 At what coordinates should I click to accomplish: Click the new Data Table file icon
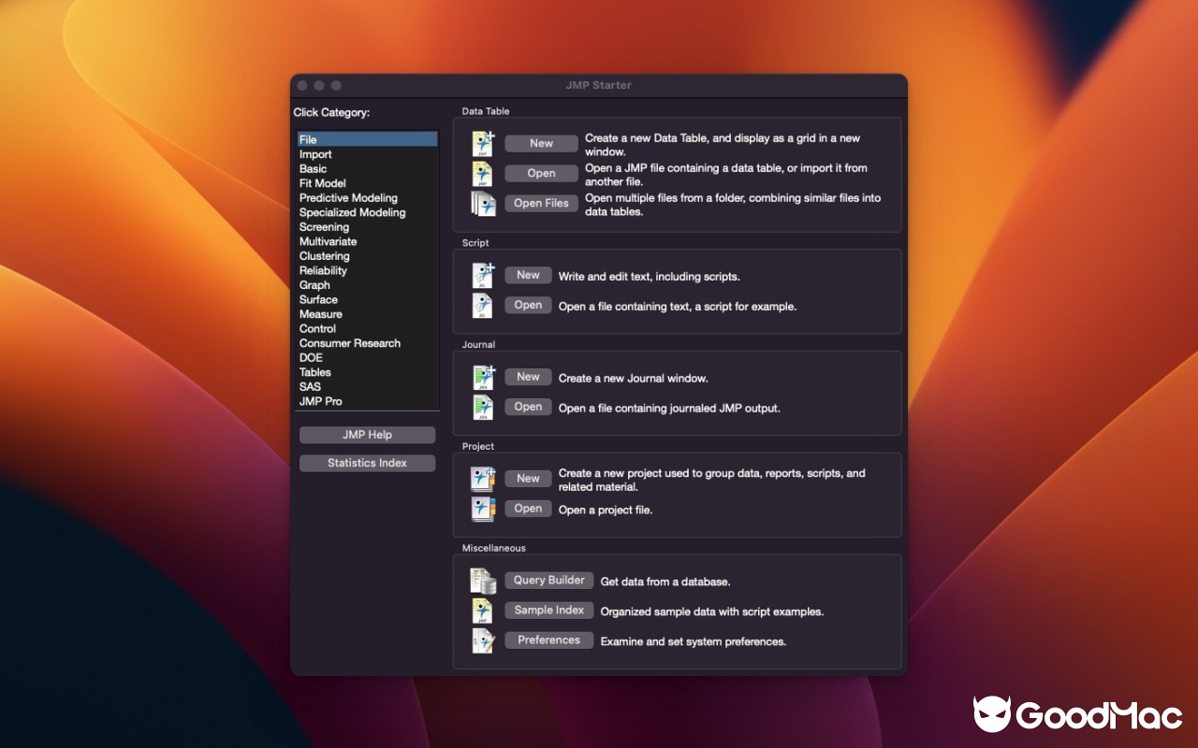pyautogui.click(x=482, y=142)
